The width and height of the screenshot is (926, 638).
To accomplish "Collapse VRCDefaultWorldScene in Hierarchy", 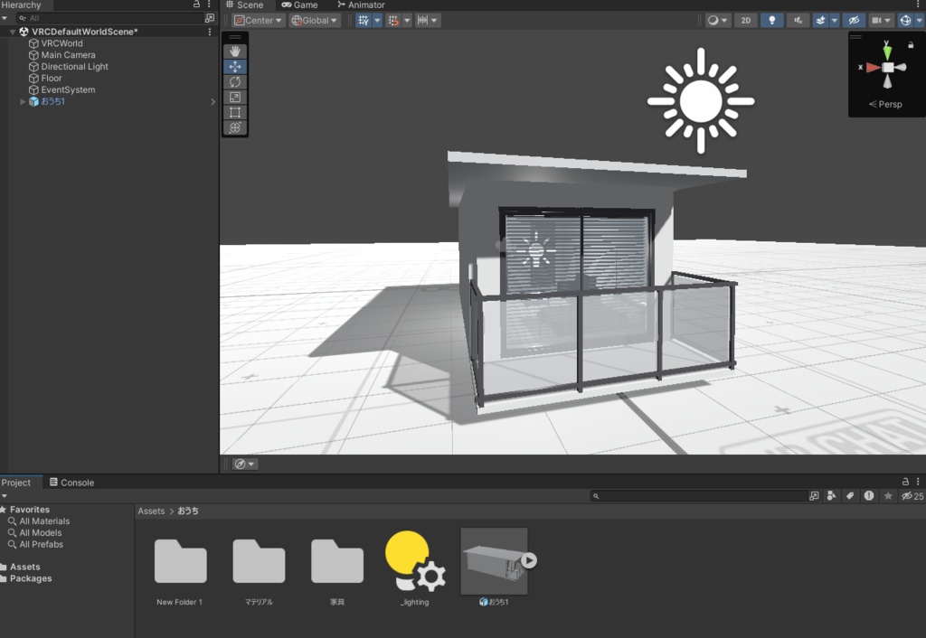I will click(x=13, y=32).
